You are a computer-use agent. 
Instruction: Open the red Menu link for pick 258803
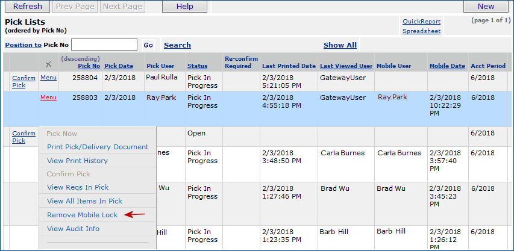pos(48,98)
